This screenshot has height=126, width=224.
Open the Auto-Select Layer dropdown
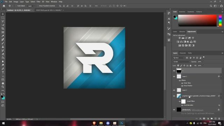(31, 6)
